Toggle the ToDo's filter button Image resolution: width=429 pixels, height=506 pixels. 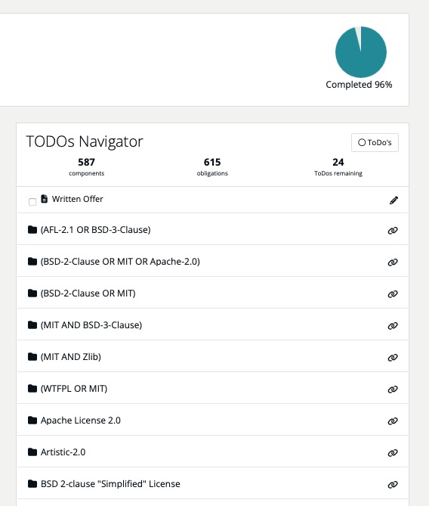pyautogui.click(x=375, y=142)
